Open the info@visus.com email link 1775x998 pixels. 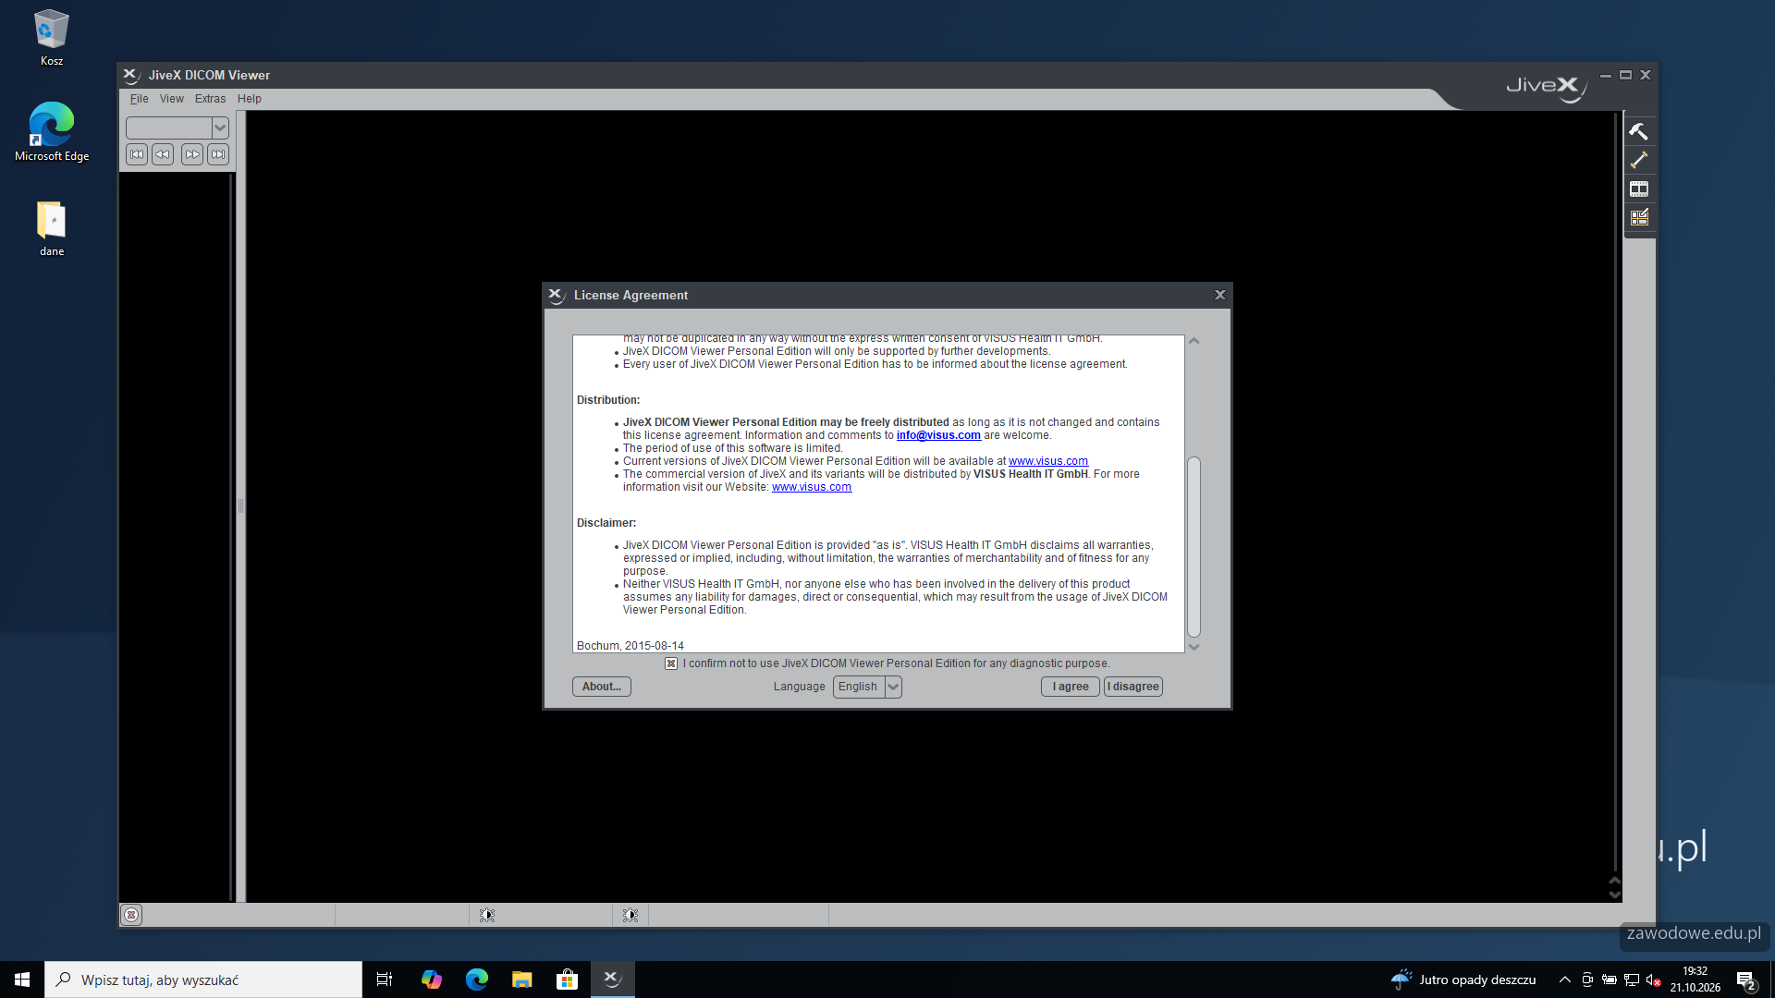coord(938,435)
